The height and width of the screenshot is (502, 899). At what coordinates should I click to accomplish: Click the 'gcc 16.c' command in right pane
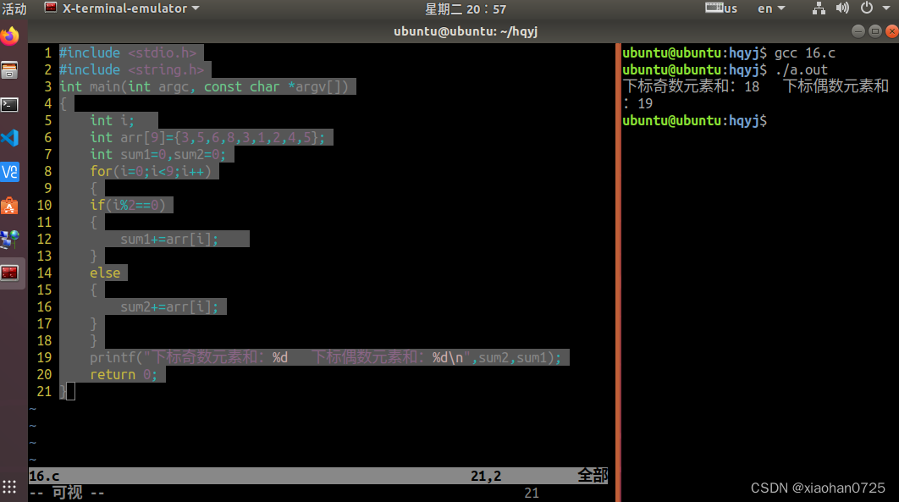(805, 52)
